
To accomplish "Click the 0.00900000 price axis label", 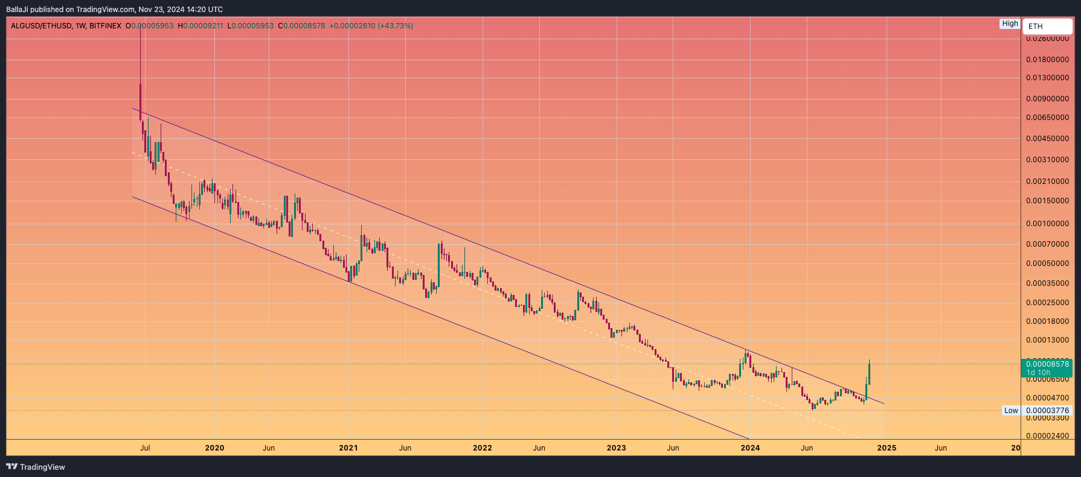I will coord(1047,99).
